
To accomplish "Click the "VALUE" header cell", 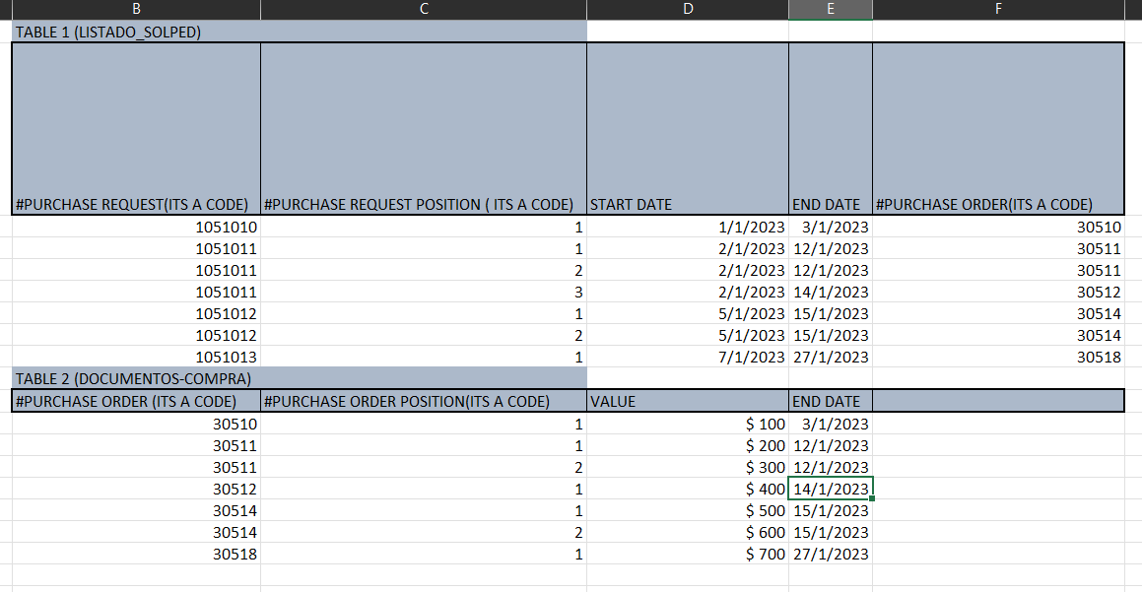I will pyautogui.click(x=688, y=401).
